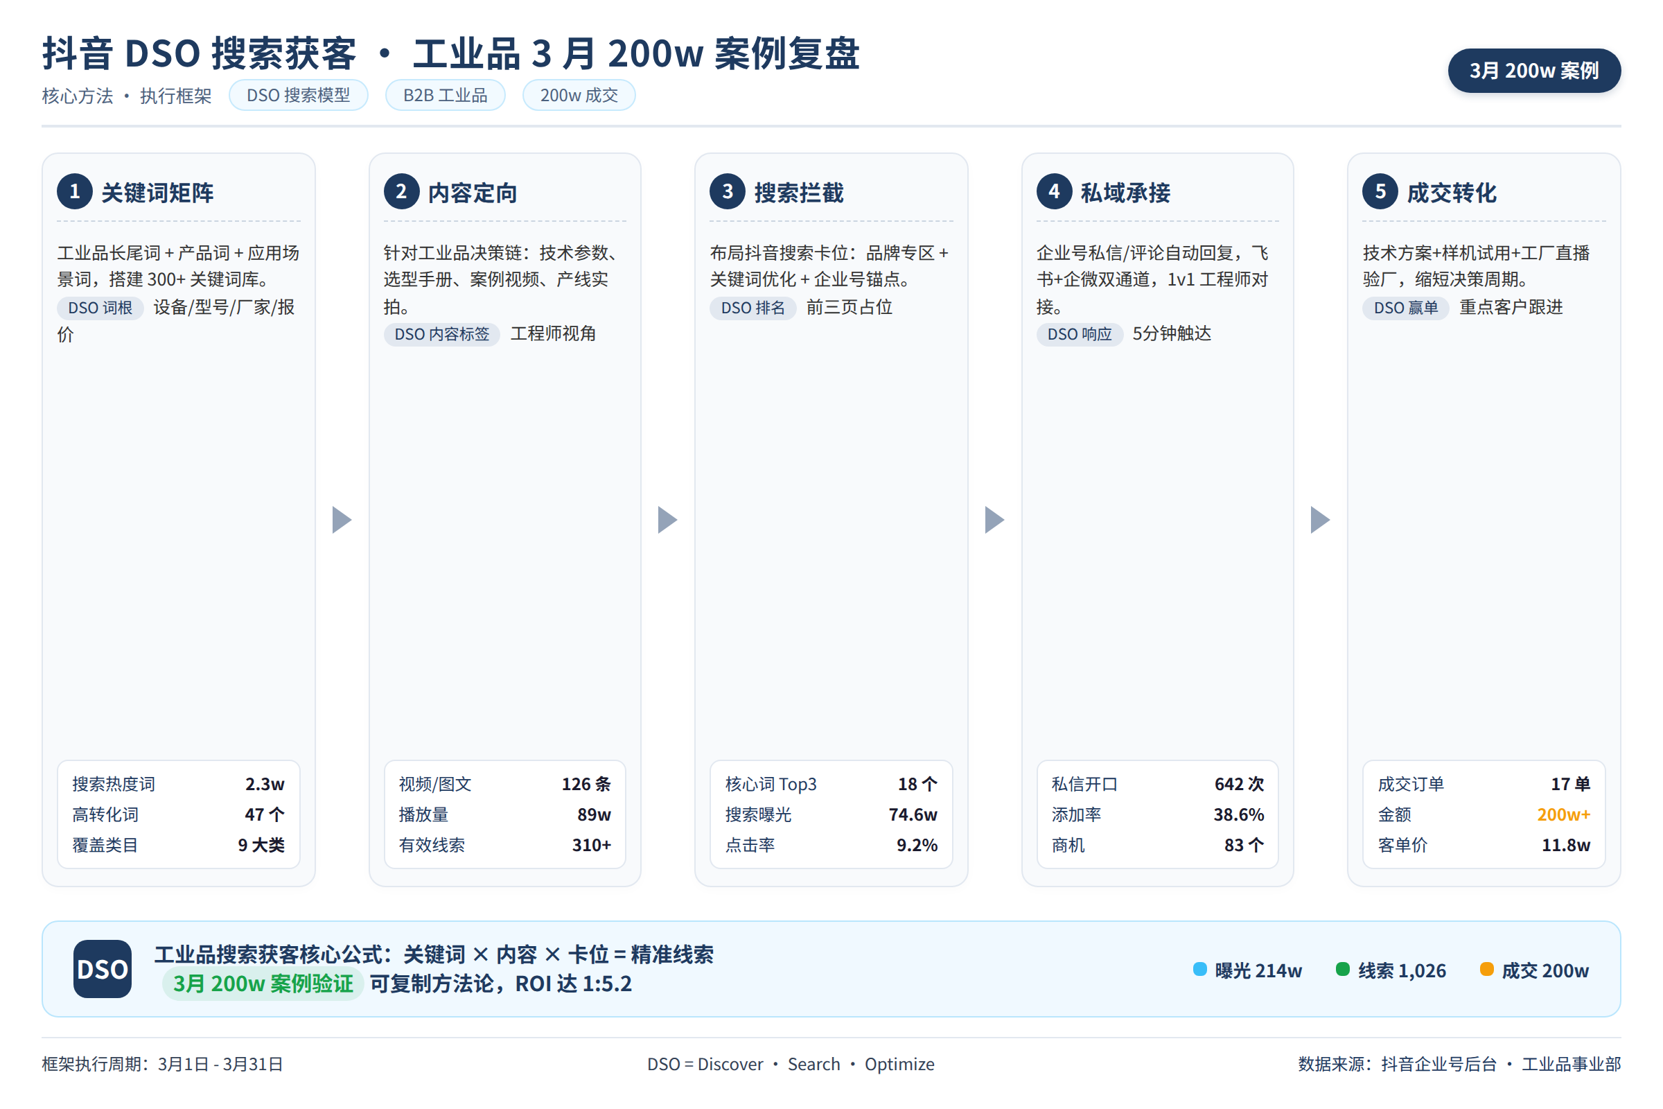Click the arrow between 内容定向 and 搜索拦截 cards

(668, 520)
